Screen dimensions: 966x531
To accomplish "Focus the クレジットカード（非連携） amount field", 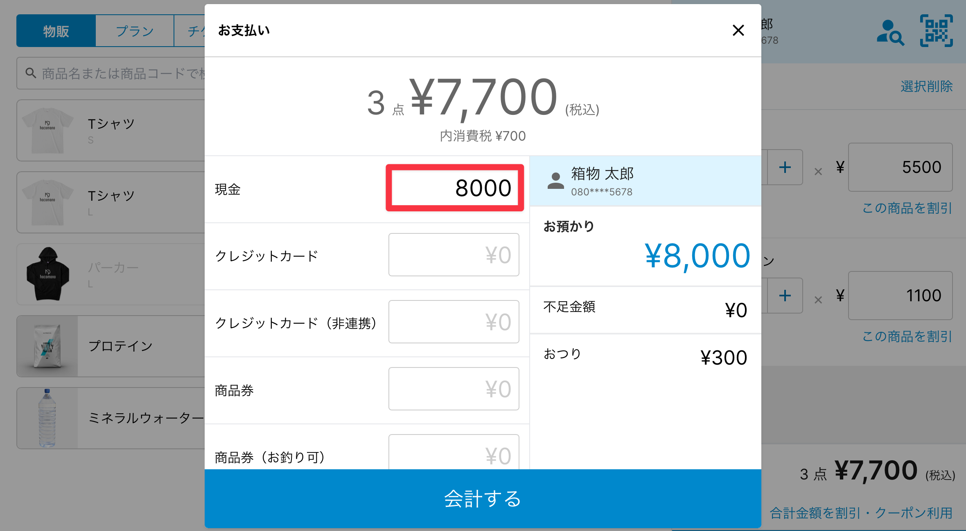I will (x=454, y=322).
